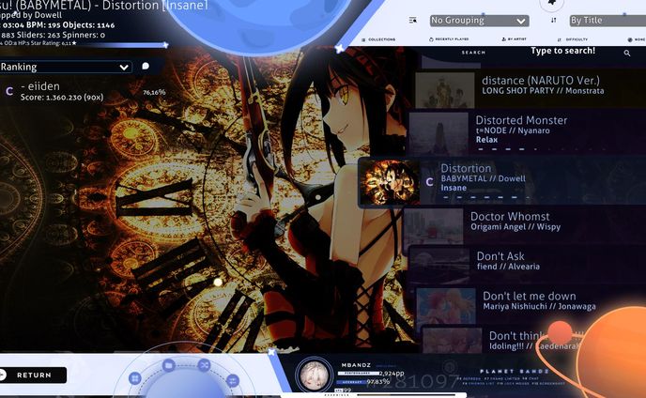Click the folder mods icon in bottom wheel
Image resolution: width=646 pixels, height=398 pixels.
coord(168,365)
